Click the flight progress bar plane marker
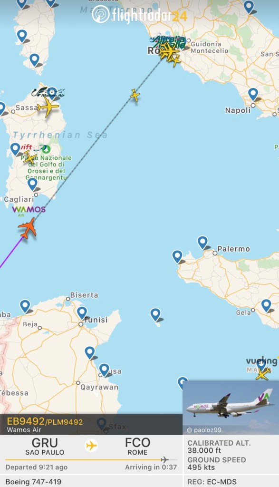This screenshot has height=487, width=279. [164, 459]
